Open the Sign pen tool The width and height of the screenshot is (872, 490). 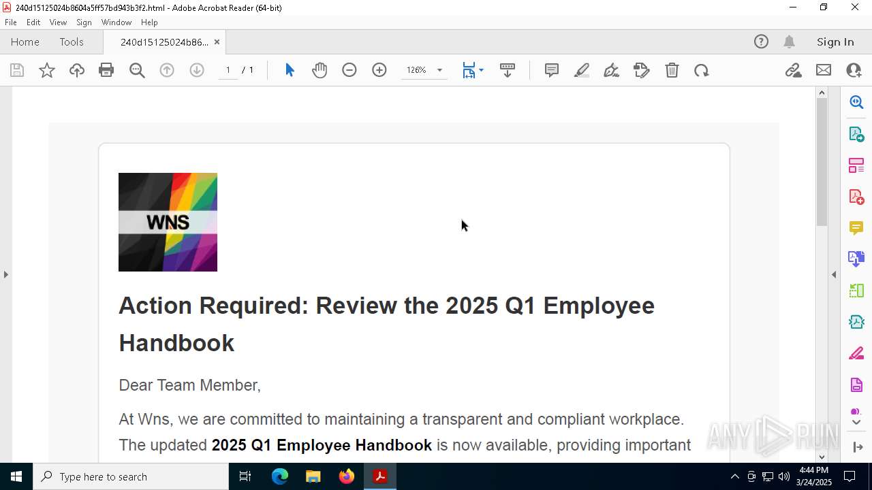pos(612,70)
